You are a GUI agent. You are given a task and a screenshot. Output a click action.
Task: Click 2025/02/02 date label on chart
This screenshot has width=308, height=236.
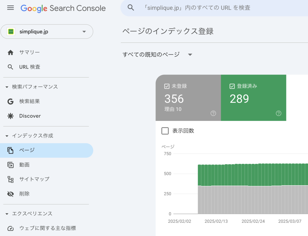coord(180,221)
